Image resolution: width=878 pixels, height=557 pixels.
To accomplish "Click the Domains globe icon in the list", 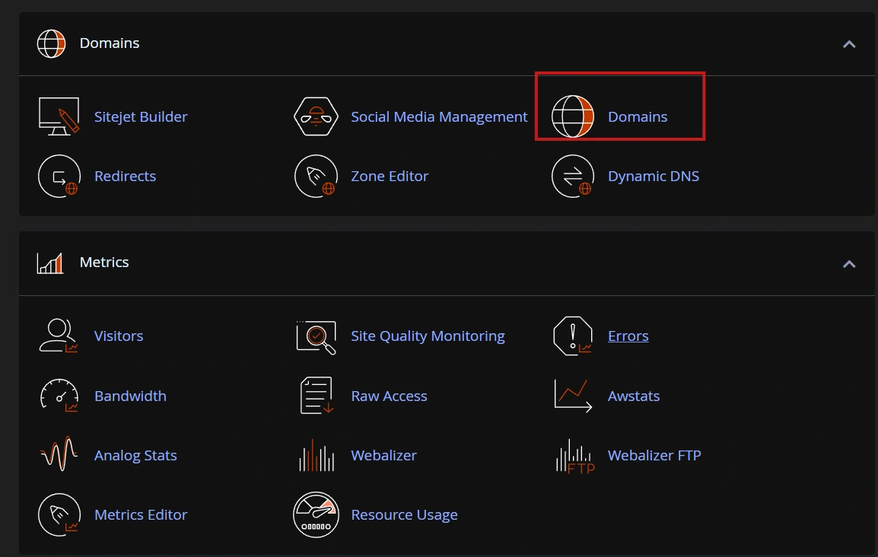I will tap(572, 116).
